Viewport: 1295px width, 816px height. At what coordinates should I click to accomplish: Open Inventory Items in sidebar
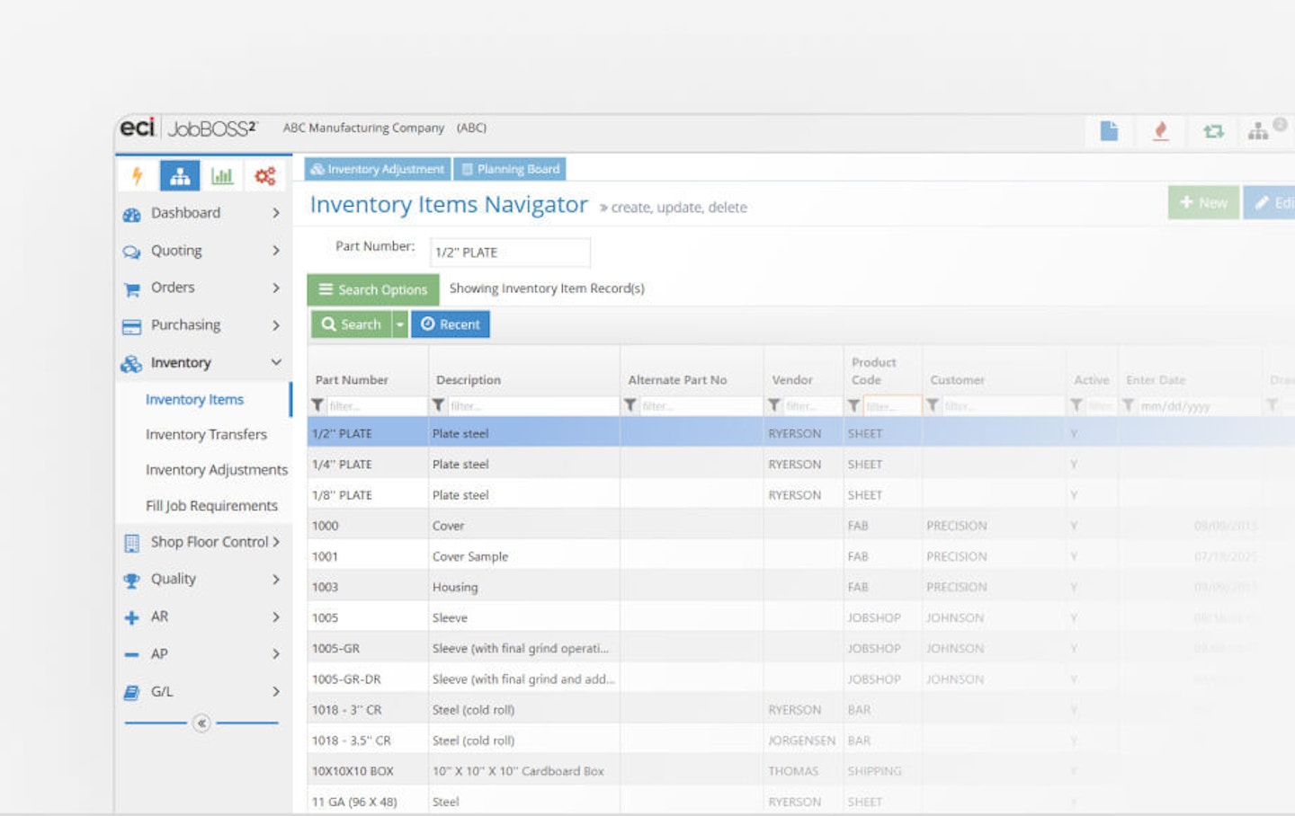pyautogui.click(x=195, y=400)
